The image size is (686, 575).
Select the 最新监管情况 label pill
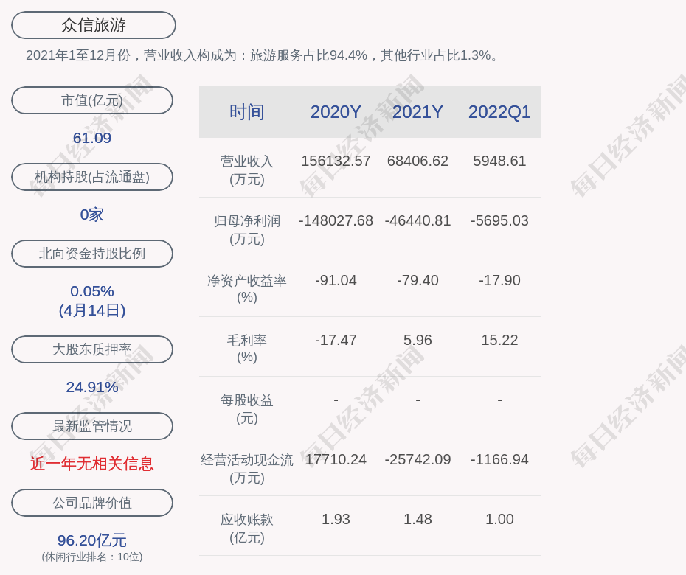[92, 426]
